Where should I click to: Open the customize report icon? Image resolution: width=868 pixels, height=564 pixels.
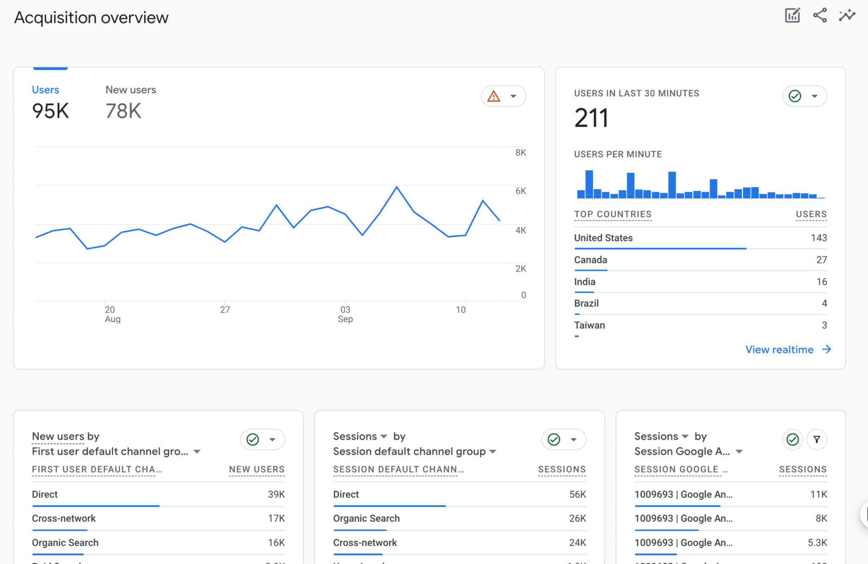[792, 15]
